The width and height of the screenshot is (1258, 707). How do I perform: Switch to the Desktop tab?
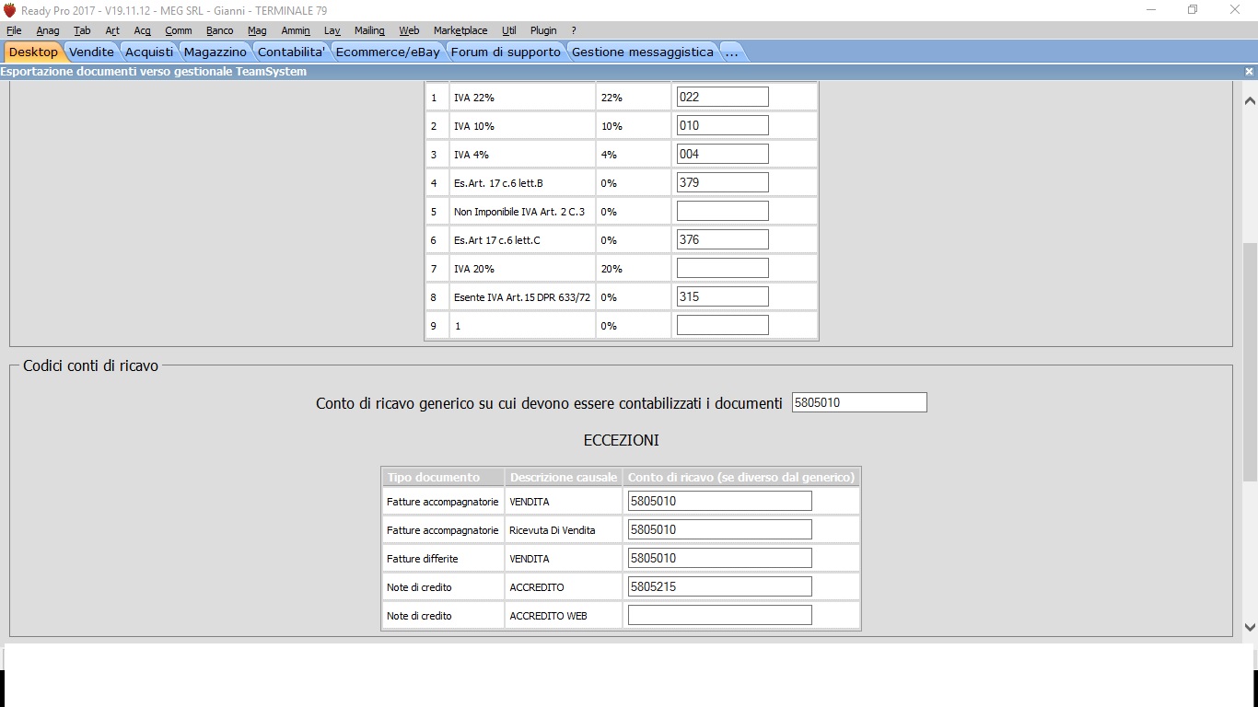[33, 52]
